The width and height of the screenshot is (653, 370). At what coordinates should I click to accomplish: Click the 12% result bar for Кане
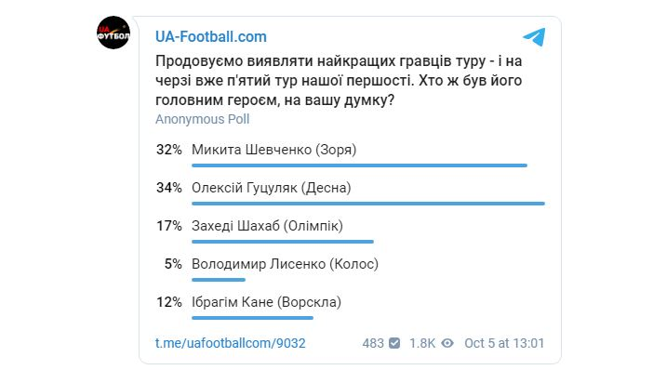tap(252, 318)
